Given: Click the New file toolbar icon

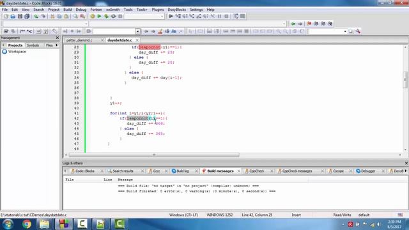Looking at the screenshot, I should pyautogui.click(x=6, y=16).
